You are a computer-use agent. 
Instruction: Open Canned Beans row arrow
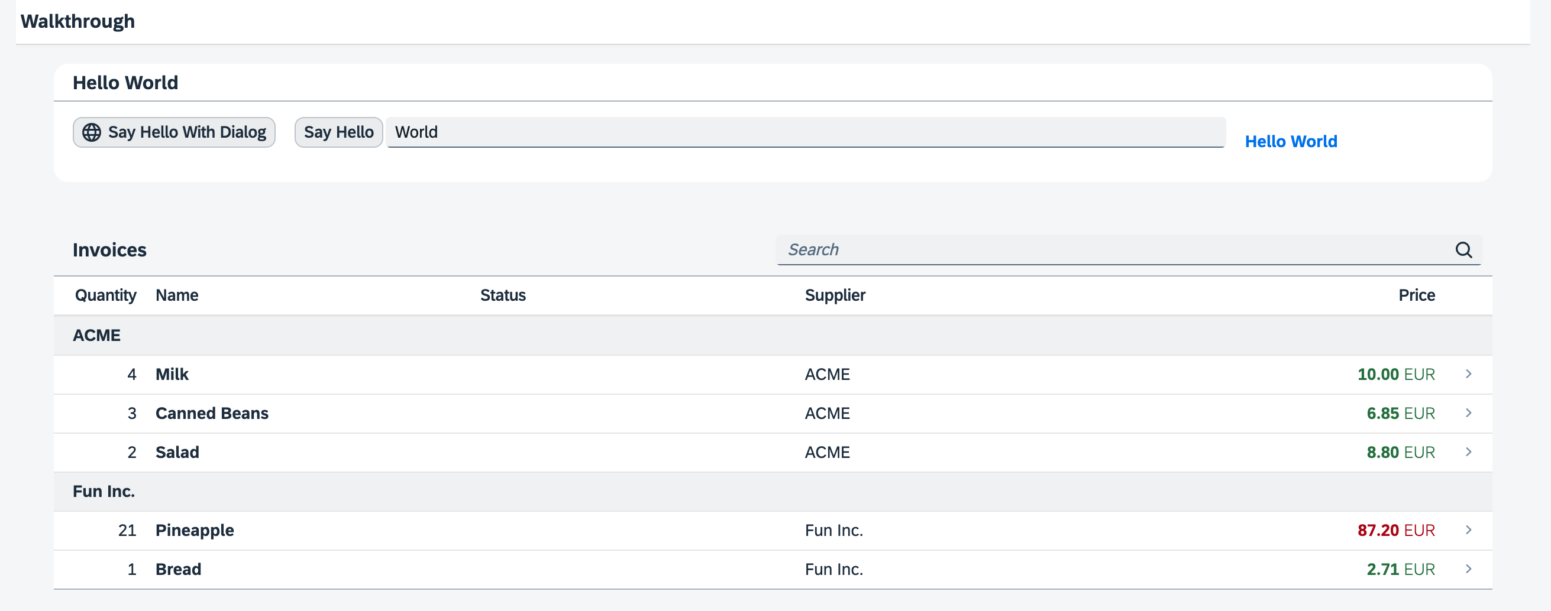click(1469, 413)
